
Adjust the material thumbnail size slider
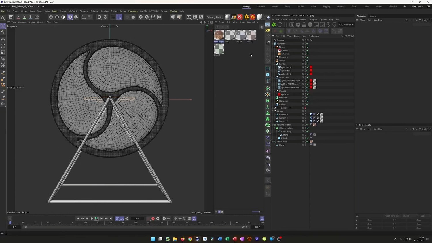tap(256, 212)
